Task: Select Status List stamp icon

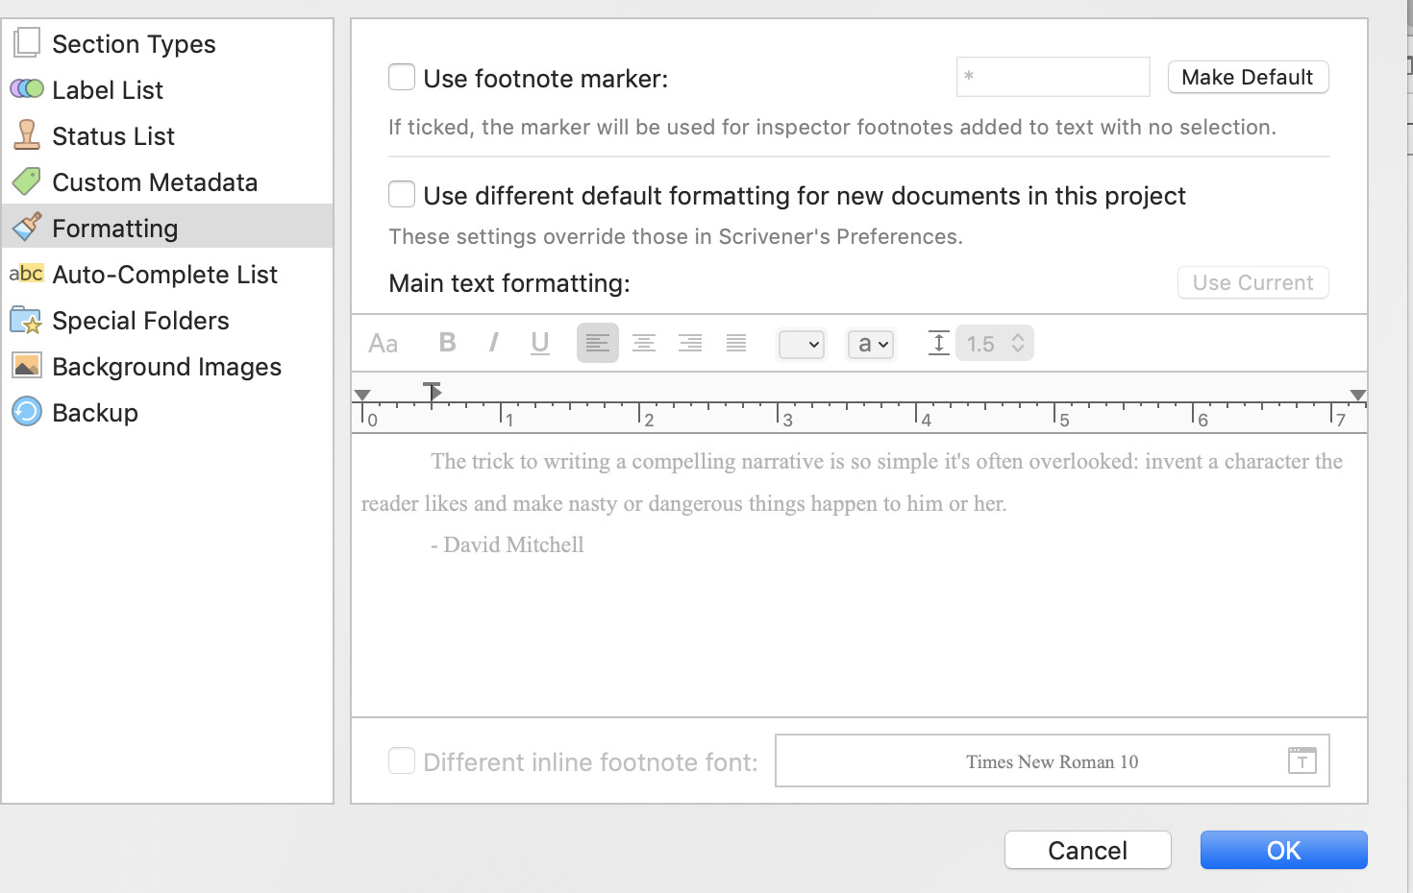Action: [x=27, y=135]
